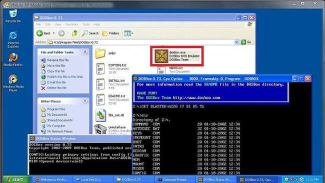The height and width of the screenshot is (183, 325).
Task: Click the DOSBox 0.73 emulator title bar icon
Action: (135, 78)
